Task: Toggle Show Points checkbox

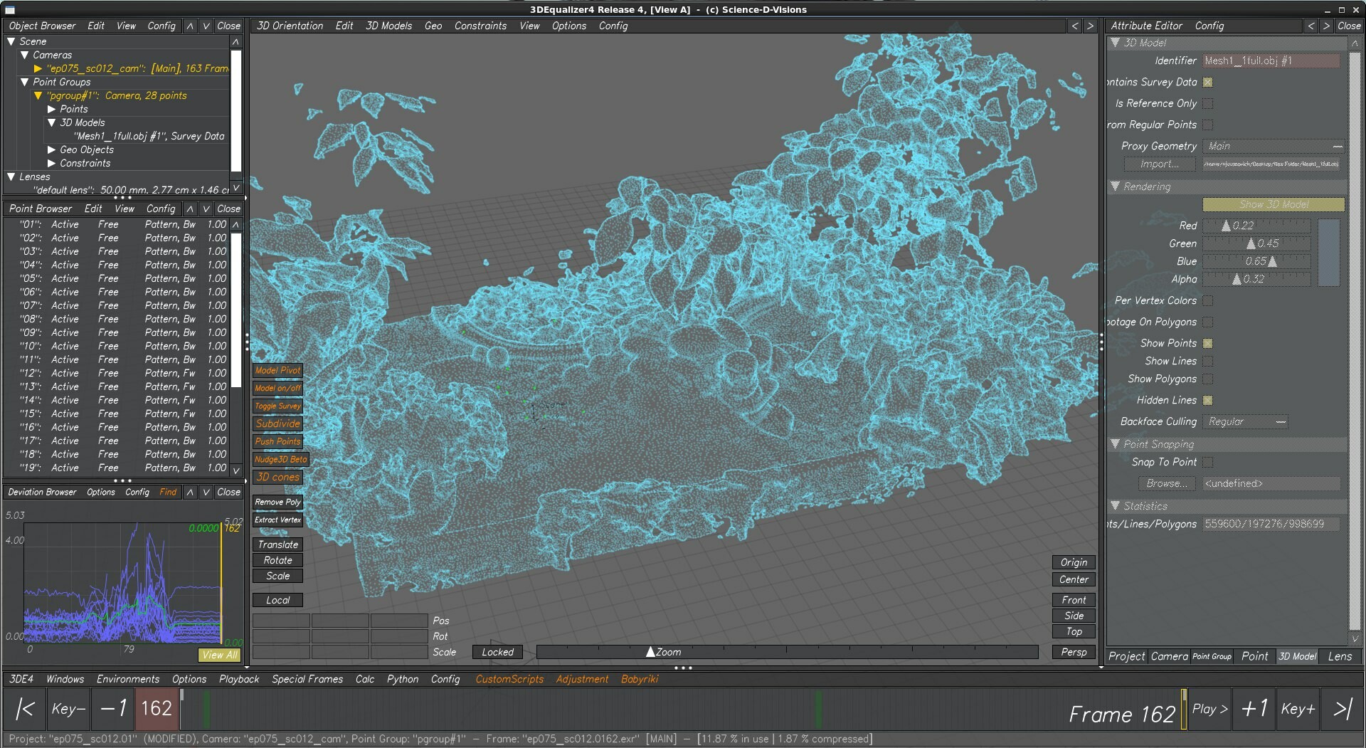Action: tap(1207, 344)
